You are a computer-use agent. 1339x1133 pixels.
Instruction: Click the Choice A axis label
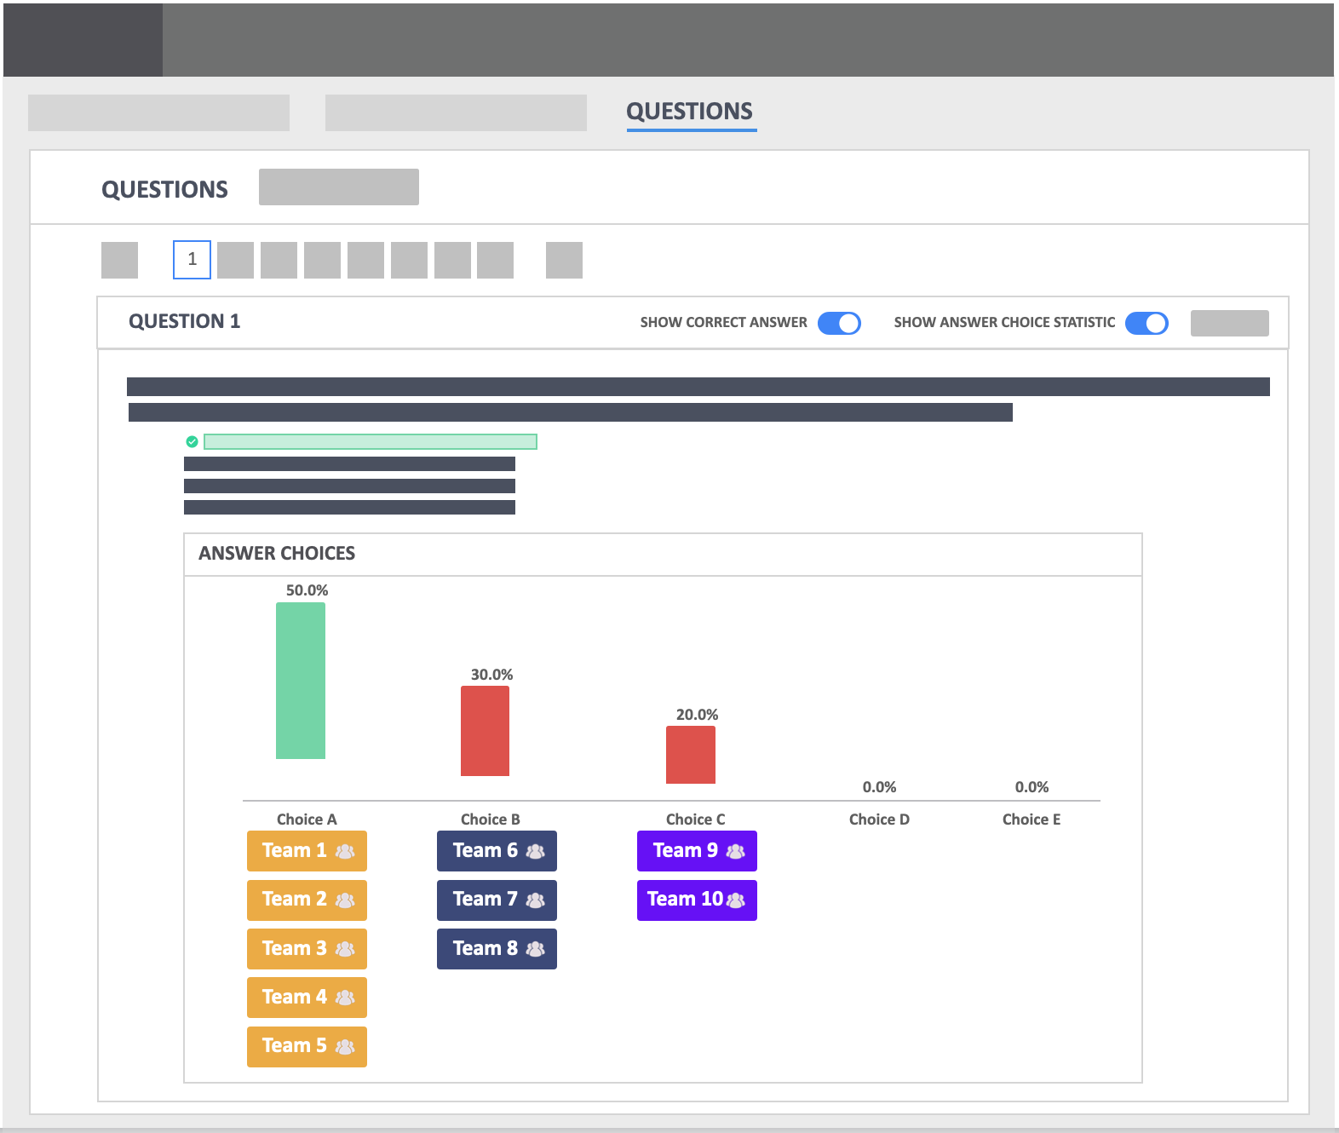coord(307,820)
